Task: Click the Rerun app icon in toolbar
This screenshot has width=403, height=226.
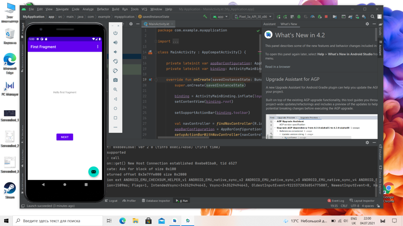Action: pyautogui.click(x=278, y=17)
